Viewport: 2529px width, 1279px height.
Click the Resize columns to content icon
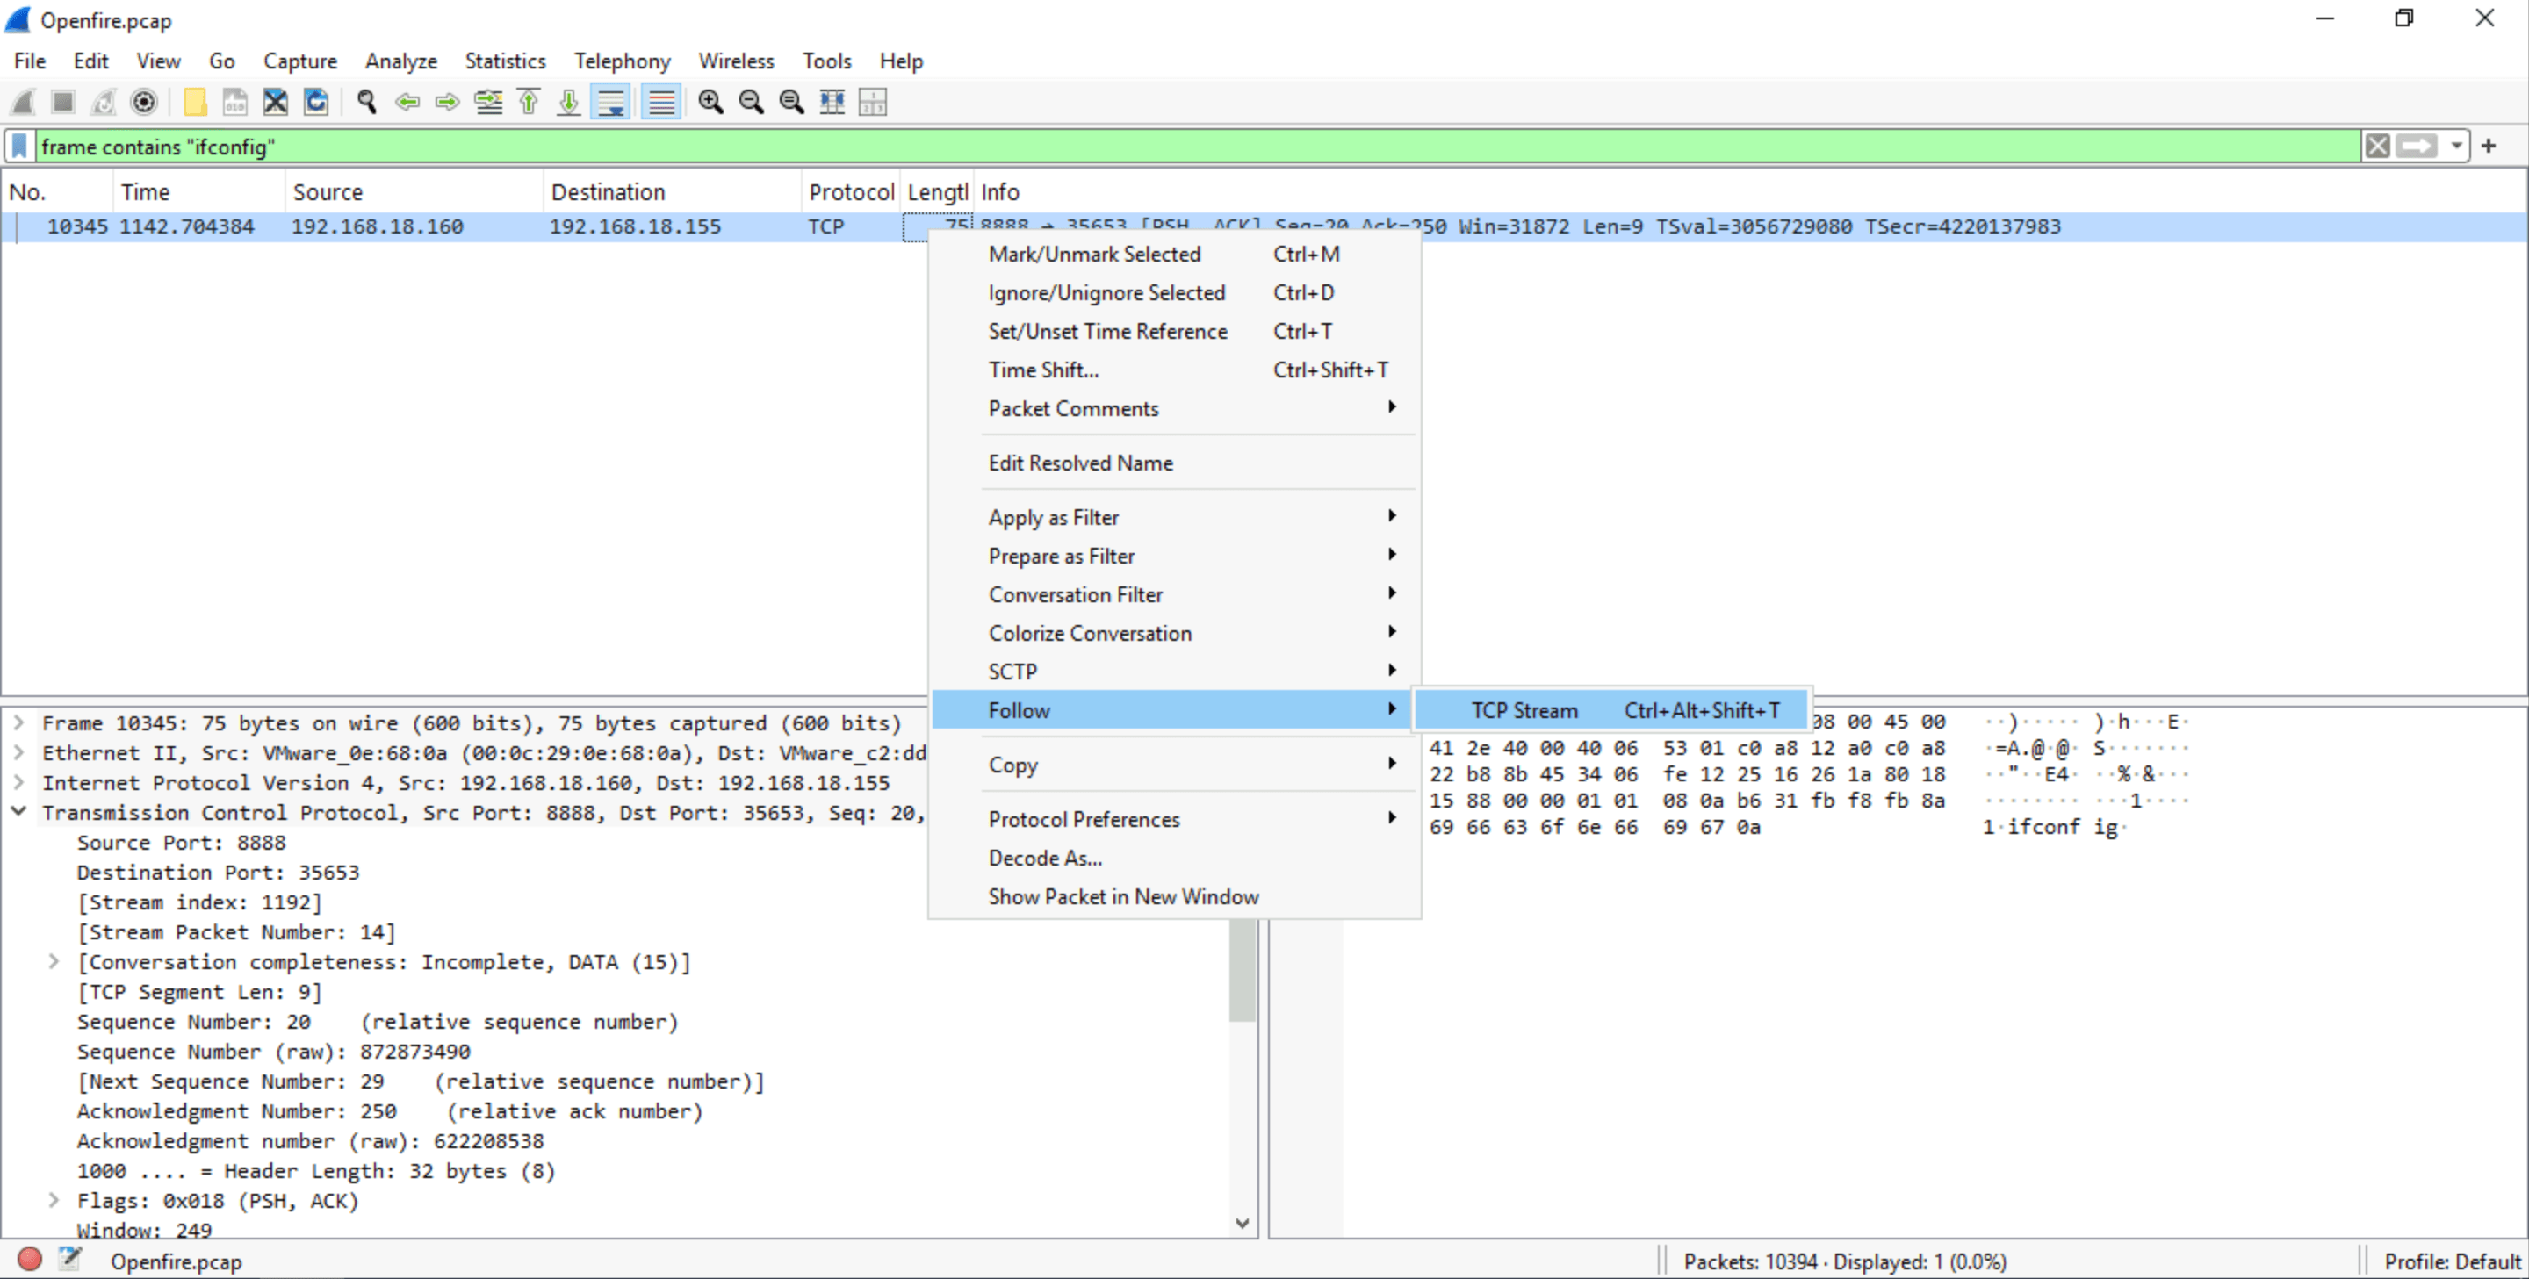[832, 102]
